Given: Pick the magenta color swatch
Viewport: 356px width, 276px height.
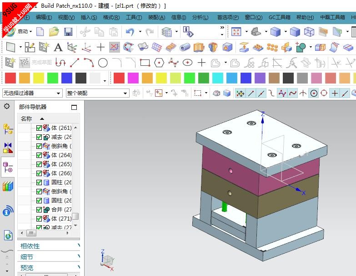Looking at the screenshot, I should [x=133, y=78].
